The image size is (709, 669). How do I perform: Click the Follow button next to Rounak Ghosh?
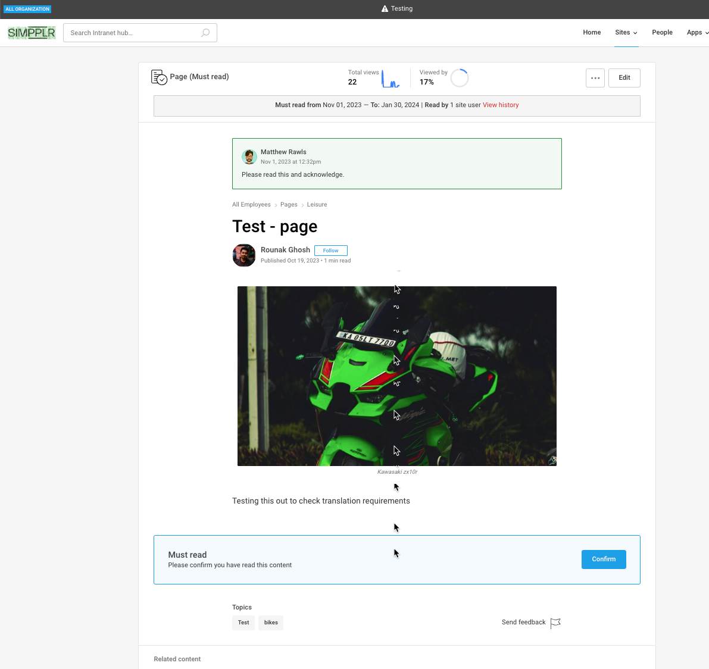pos(331,251)
